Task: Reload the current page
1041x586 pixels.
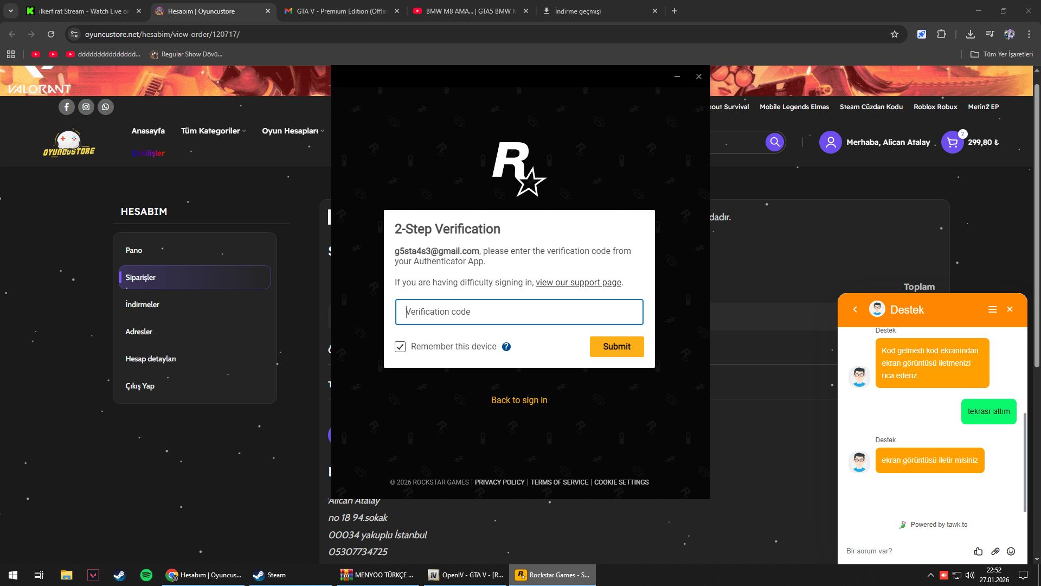Action: coord(51,34)
